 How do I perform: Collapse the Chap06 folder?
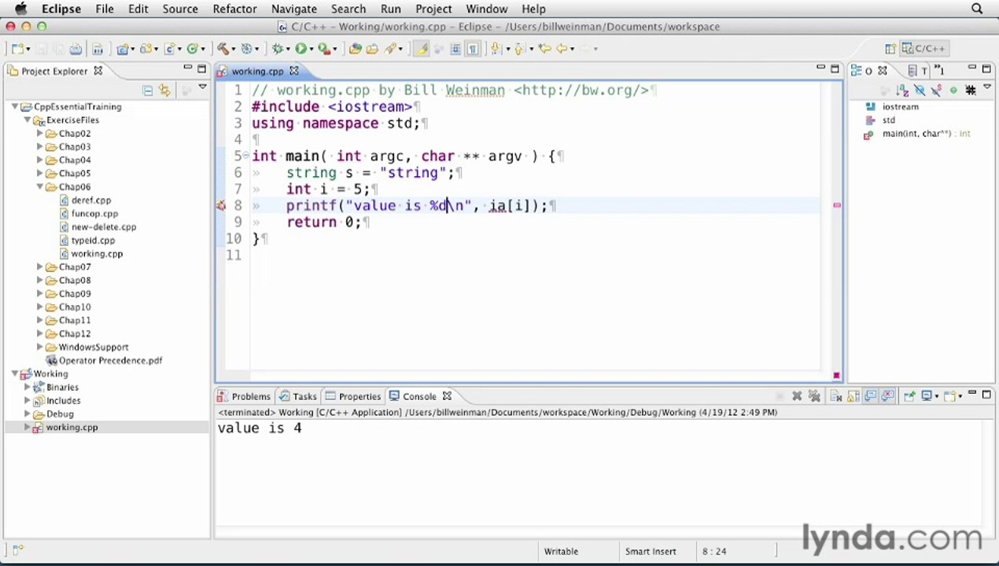point(40,187)
